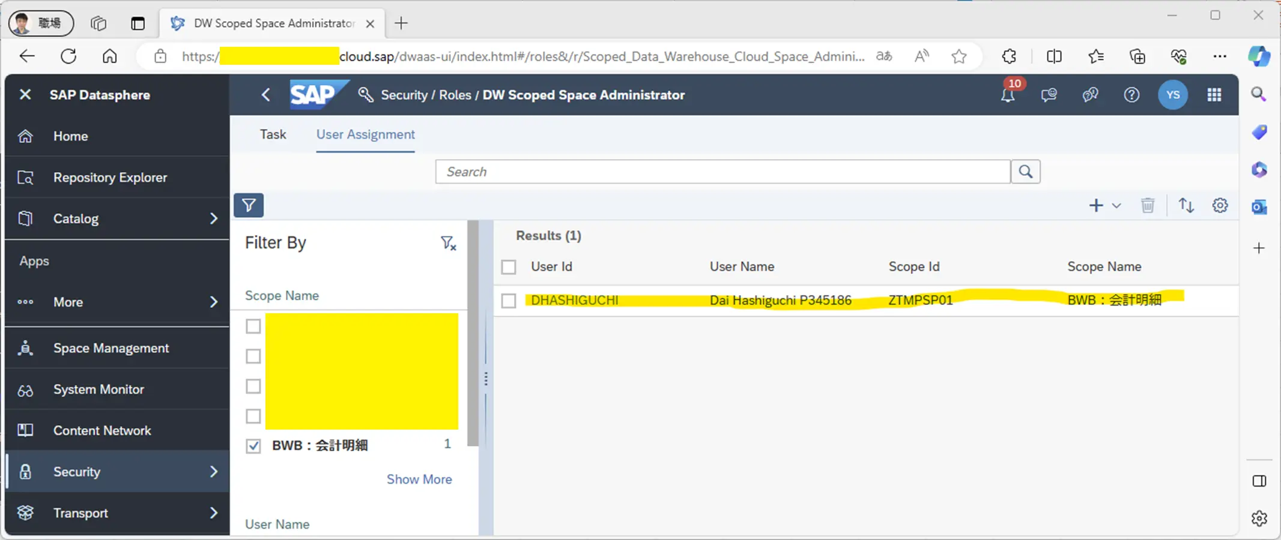
Task: Select the DHASHIGUCHI row checkbox
Action: [x=509, y=301]
